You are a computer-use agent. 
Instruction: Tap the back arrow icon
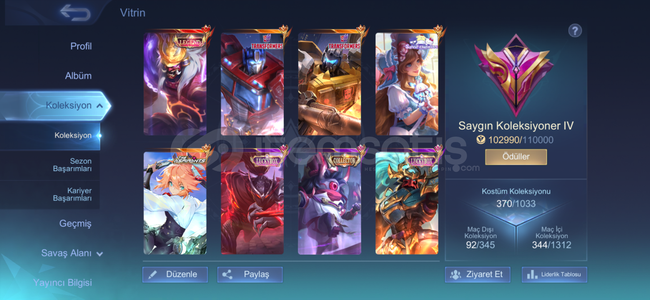coord(76,12)
